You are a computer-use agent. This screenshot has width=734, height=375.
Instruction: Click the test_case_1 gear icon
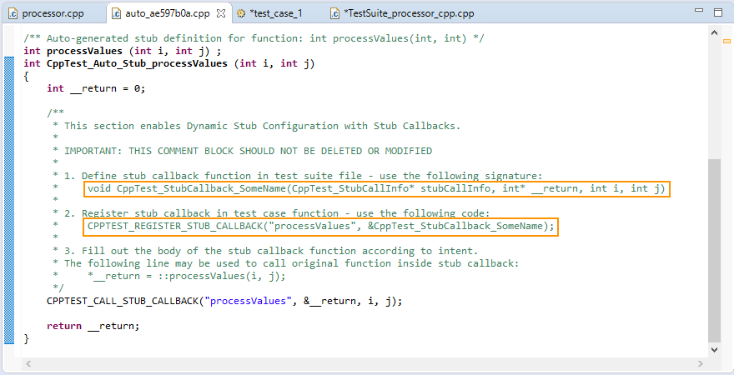(241, 13)
